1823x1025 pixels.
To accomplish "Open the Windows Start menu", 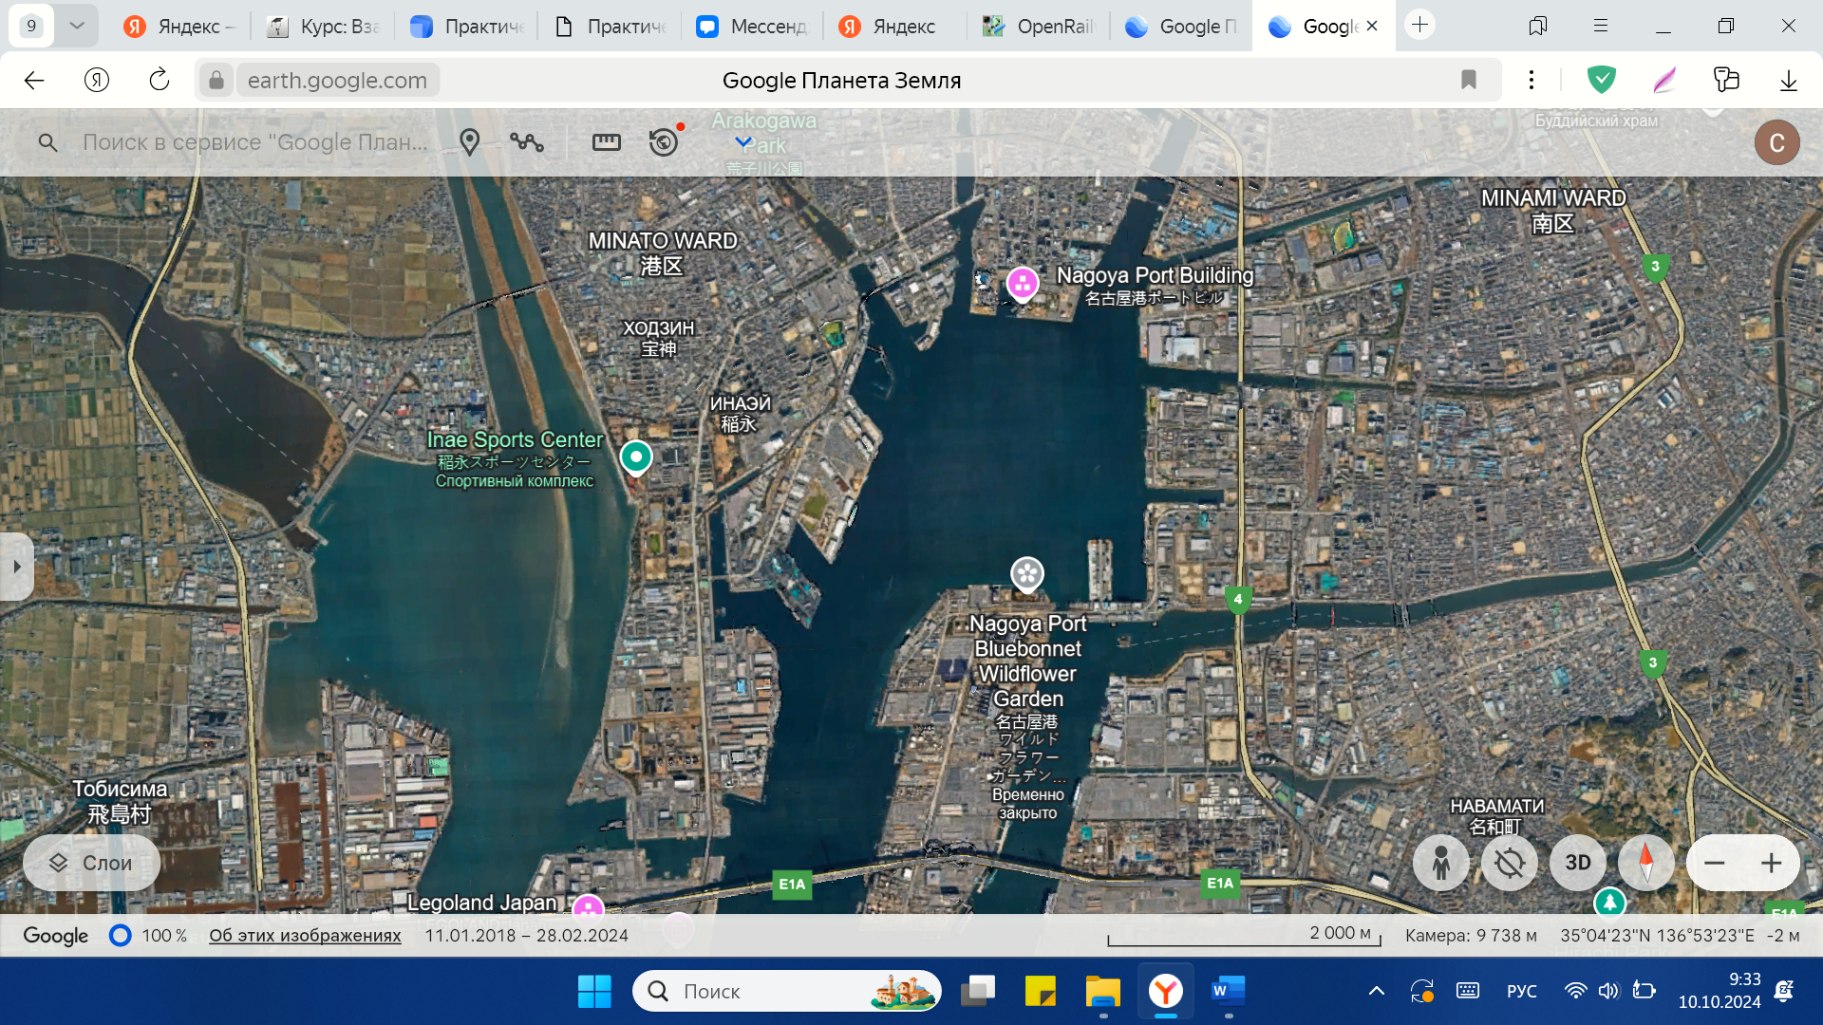I will [594, 992].
